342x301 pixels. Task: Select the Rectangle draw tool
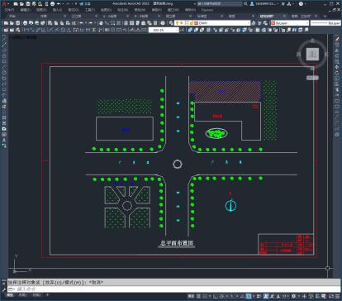pyautogui.click(x=4, y=62)
